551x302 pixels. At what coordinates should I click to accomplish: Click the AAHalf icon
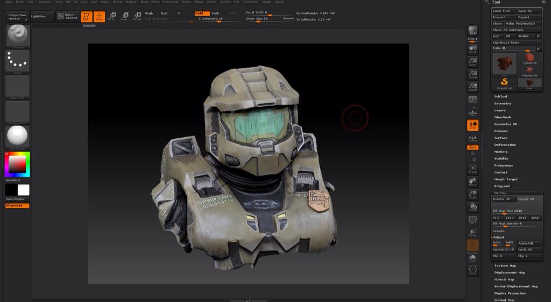[472, 87]
